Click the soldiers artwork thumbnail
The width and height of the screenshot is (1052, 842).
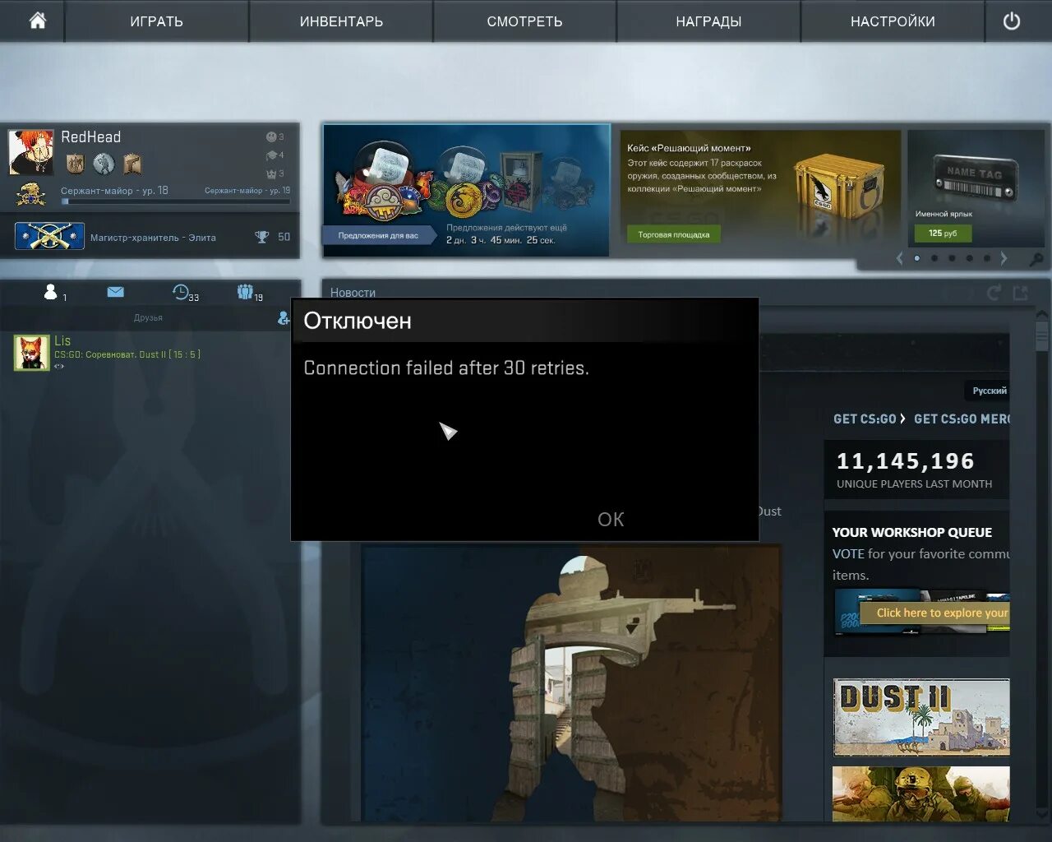coord(921,794)
